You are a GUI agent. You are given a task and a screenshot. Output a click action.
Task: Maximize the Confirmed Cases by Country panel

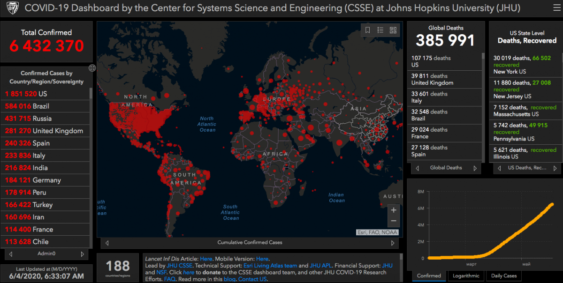pos(92,68)
